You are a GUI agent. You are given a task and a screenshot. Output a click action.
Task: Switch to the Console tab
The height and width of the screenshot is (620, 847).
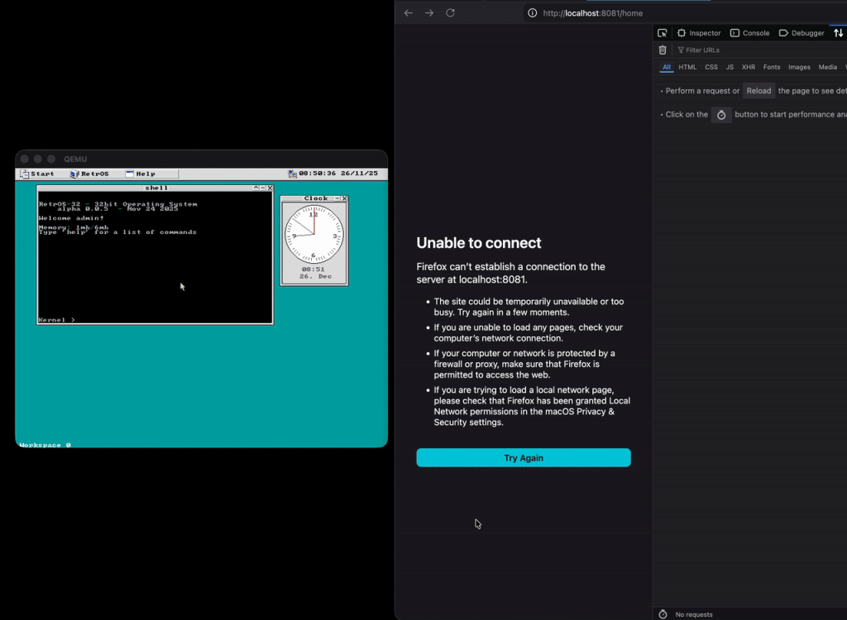click(749, 32)
